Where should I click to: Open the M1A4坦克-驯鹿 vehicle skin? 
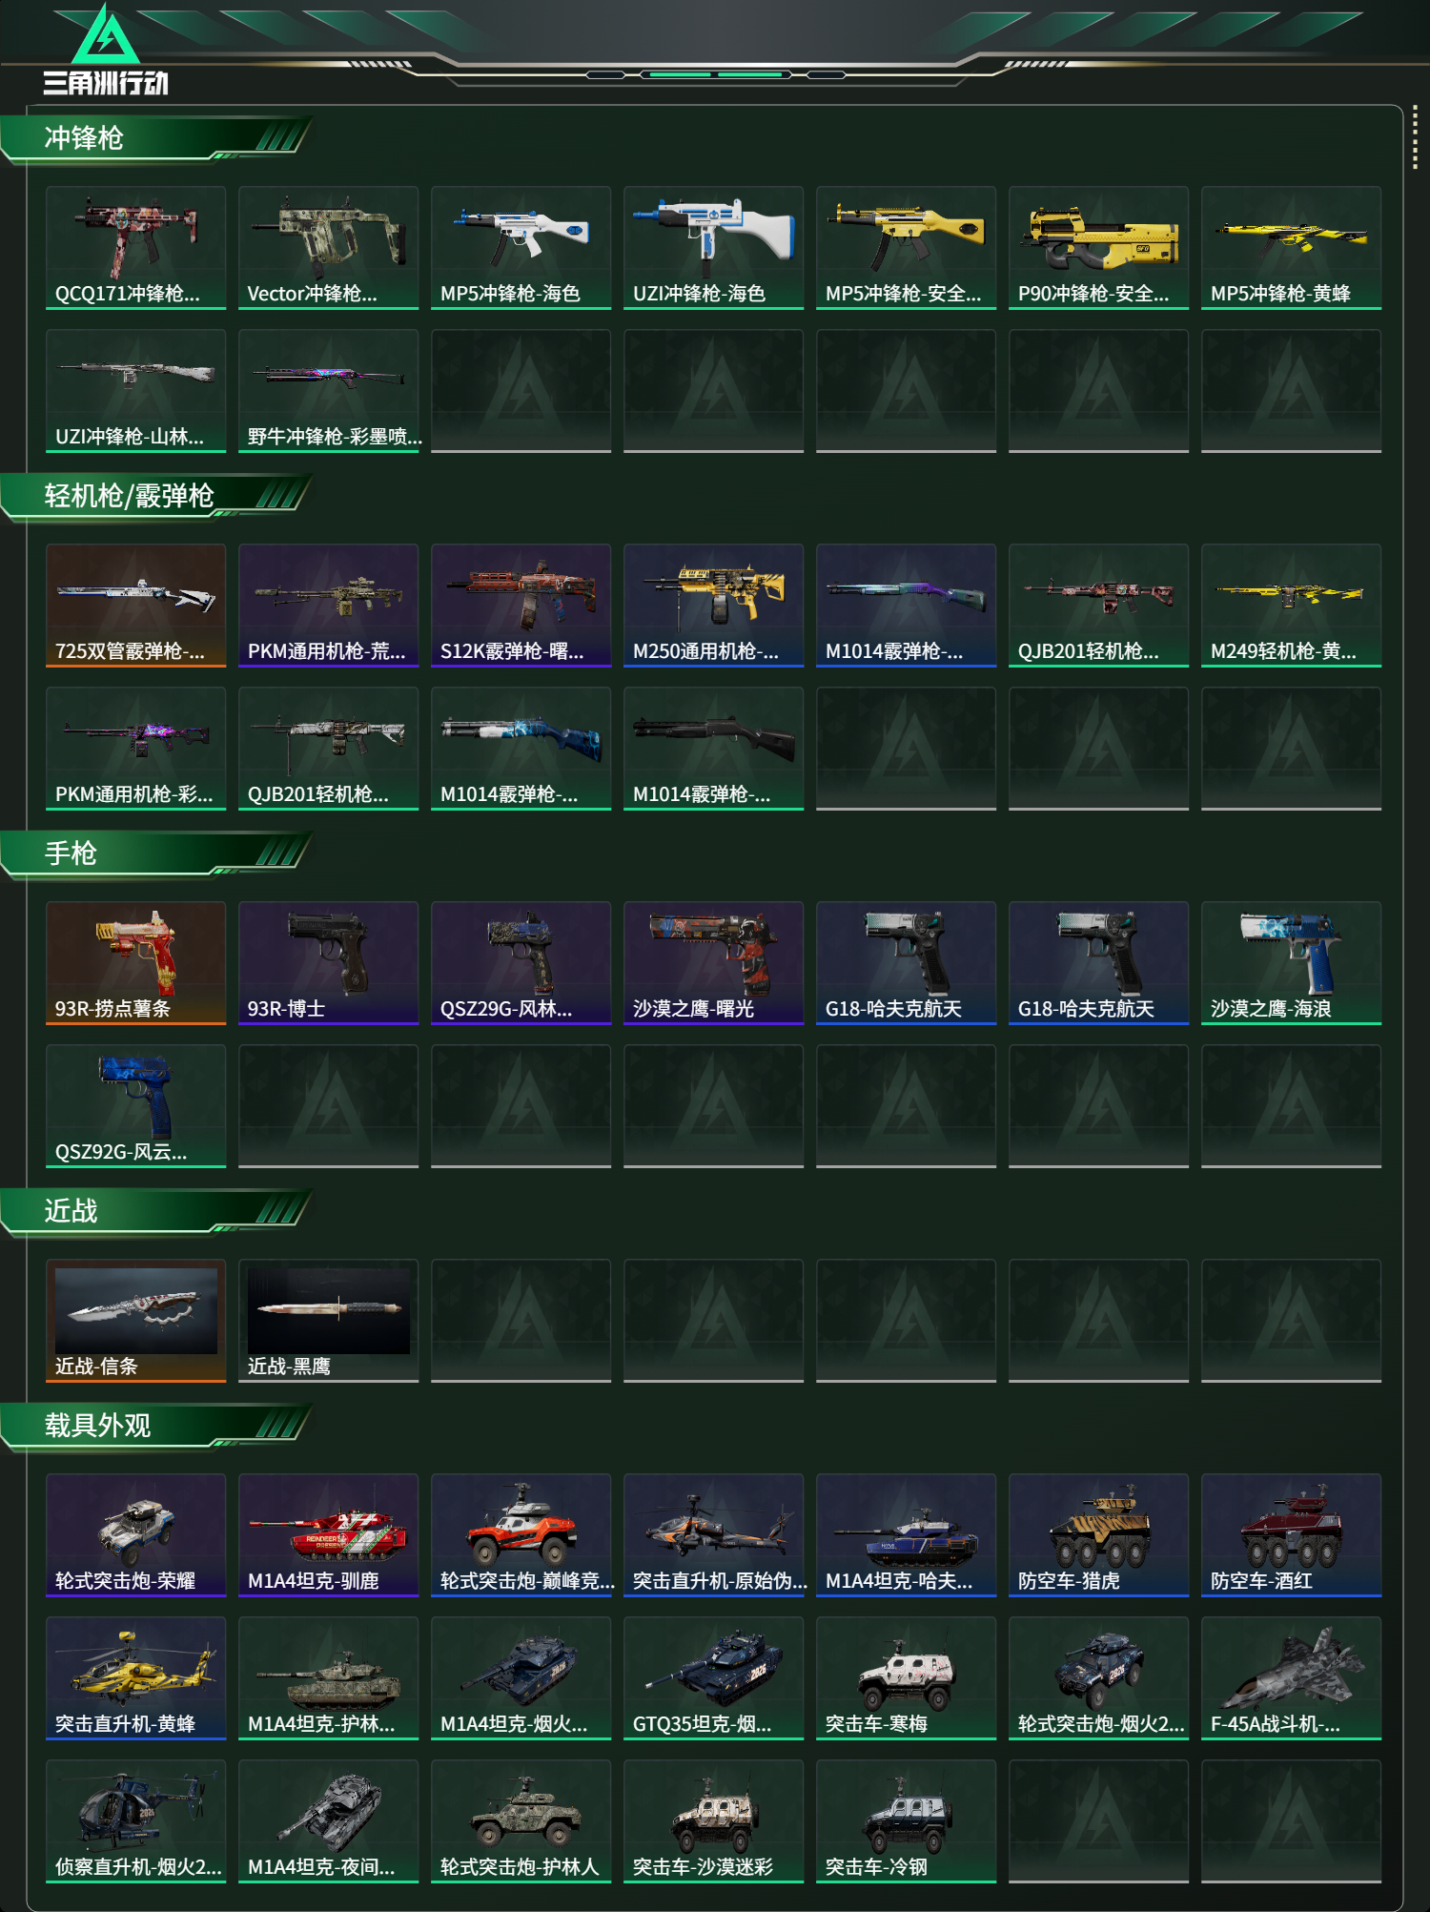(328, 1535)
